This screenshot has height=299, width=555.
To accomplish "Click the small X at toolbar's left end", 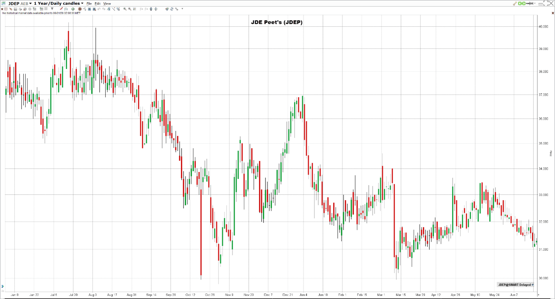I will coord(2,9).
